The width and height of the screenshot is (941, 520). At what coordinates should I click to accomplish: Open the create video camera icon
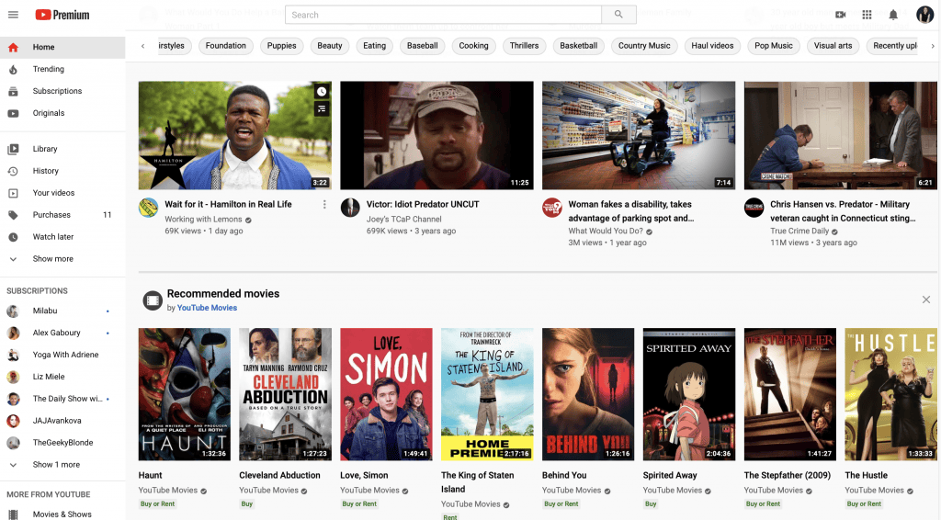[x=841, y=15]
